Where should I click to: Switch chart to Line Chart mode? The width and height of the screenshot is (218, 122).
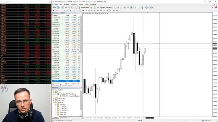[x=121, y=7]
